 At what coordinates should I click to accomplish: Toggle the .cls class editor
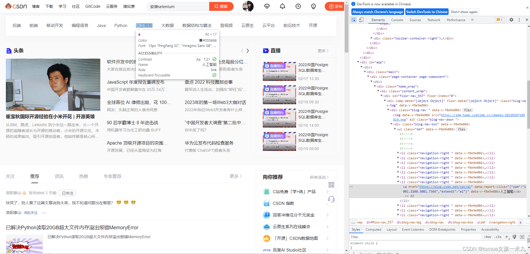(x=498, y=237)
